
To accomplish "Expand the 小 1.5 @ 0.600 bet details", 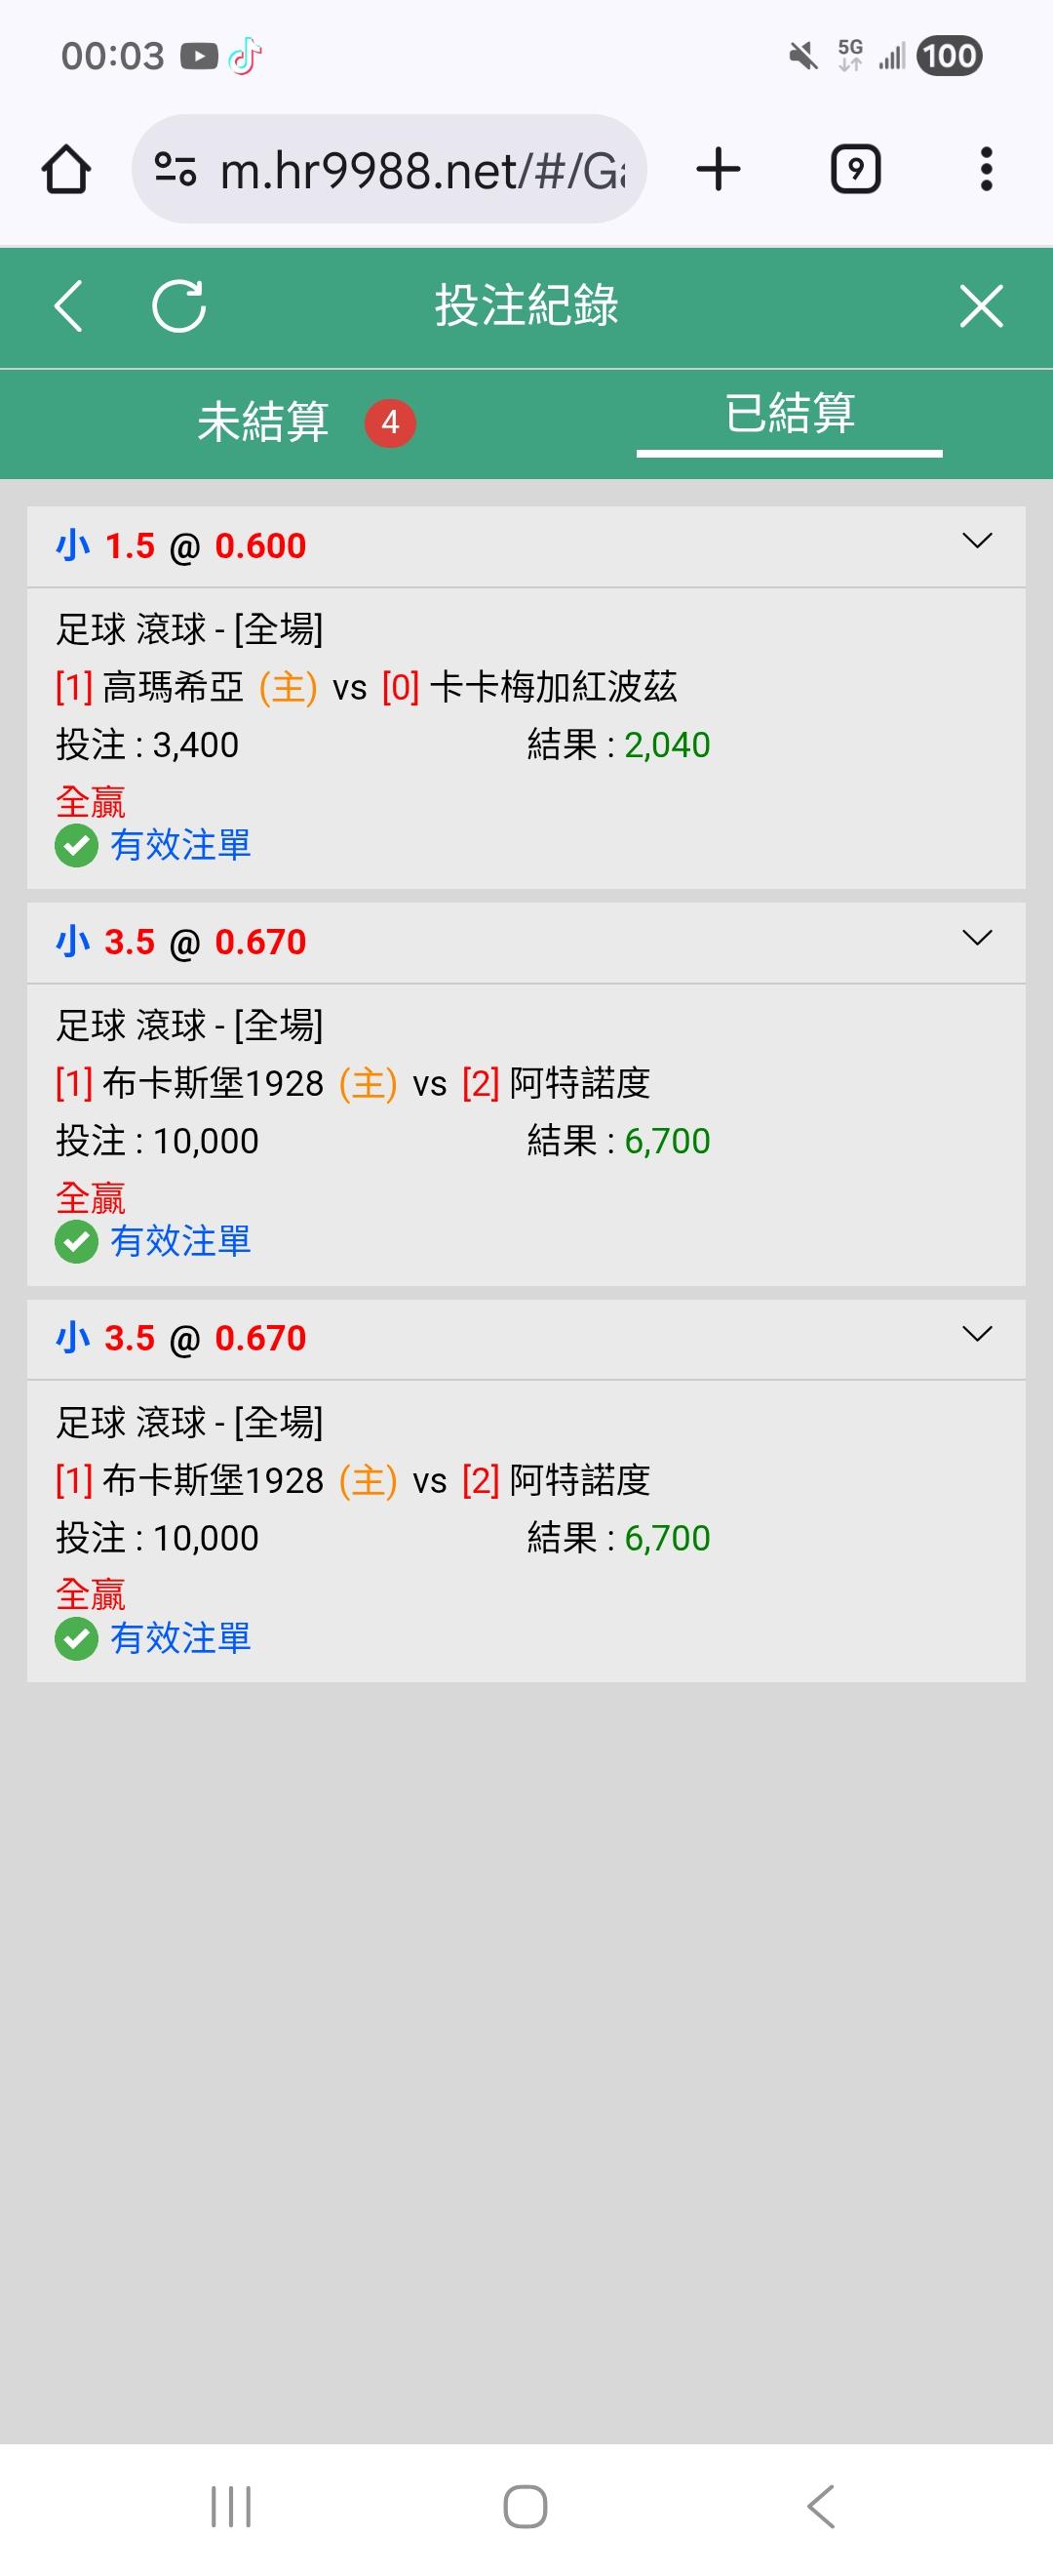I will pyautogui.click(x=976, y=541).
